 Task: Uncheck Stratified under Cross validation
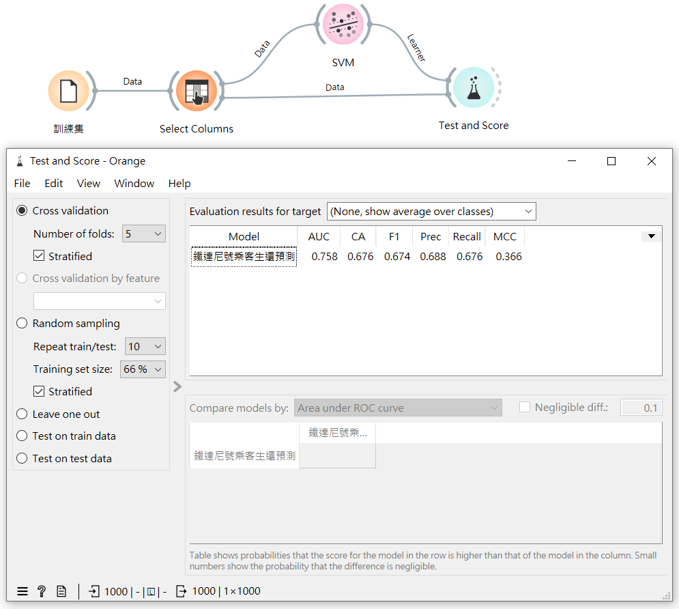pyautogui.click(x=40, y=257)
